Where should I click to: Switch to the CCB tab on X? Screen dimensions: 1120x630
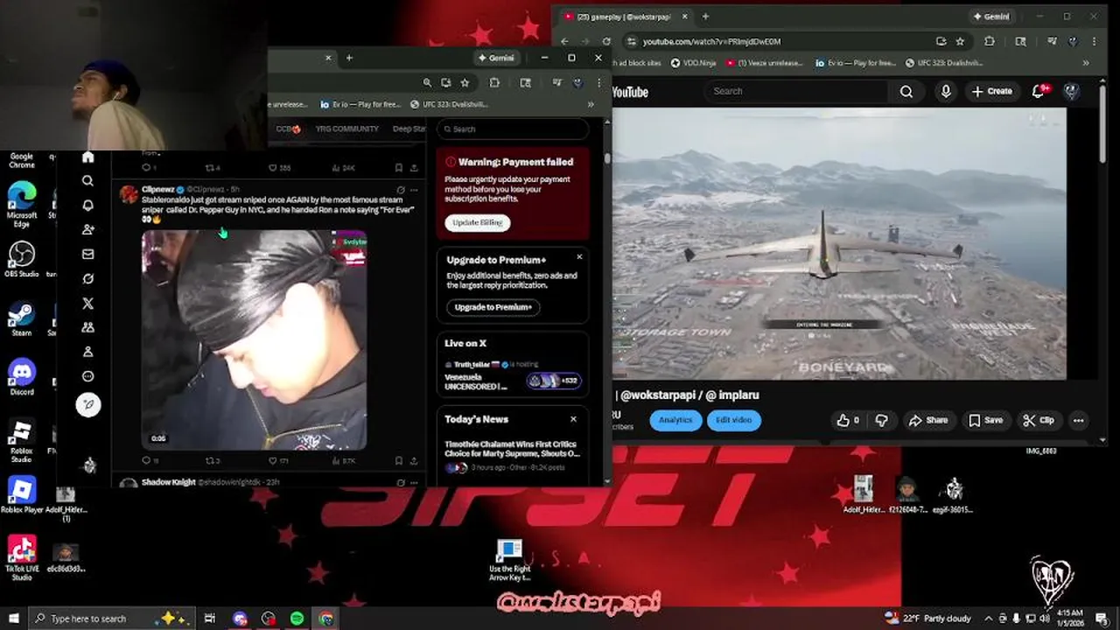[x=288, y=129]
